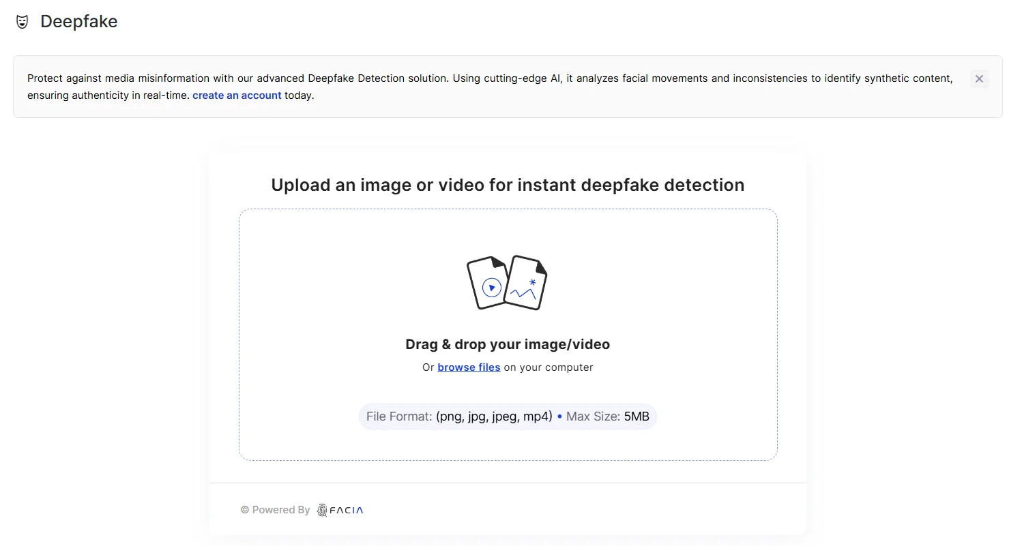Click the File Format requirements pill
Screen dimensions: 1022x546
click(508, 416)
